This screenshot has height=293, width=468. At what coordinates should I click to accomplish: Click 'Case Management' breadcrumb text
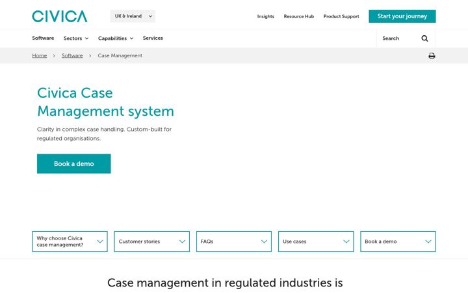coord(120,55)
